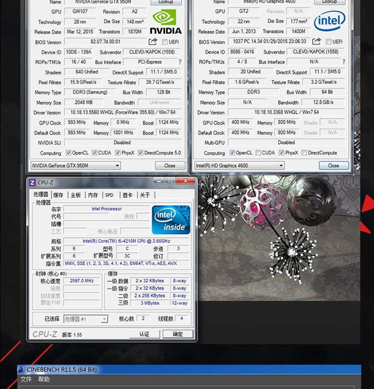The image size is (374, 389).
Task: Minimize the CPU-Z window
Action: click(x=159, y=181)
